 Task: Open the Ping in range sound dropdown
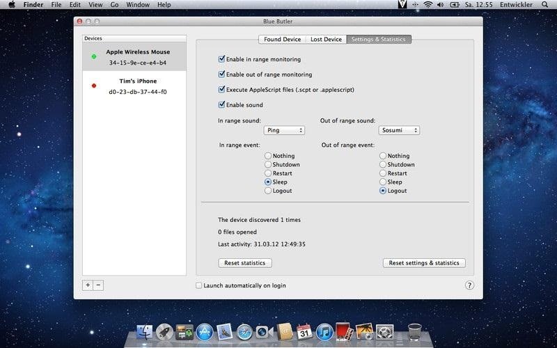tap(284, 130)
